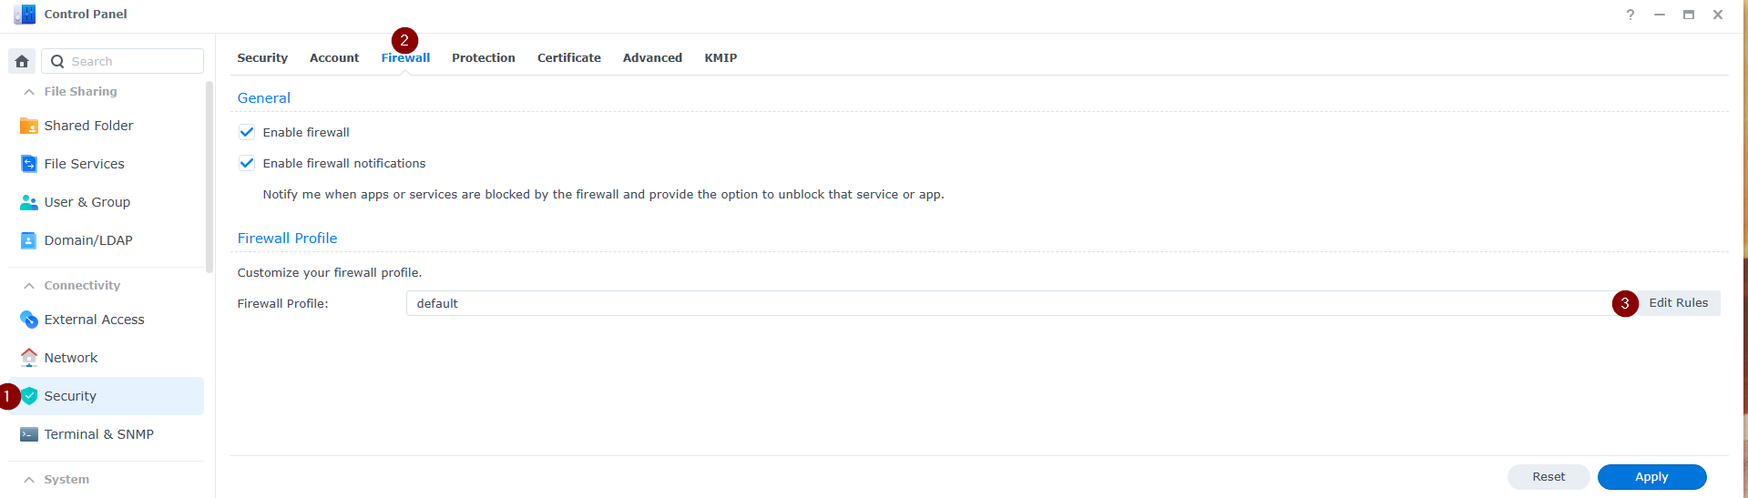Open External Access icon
Screen dimensions: 1748x498
29,320
